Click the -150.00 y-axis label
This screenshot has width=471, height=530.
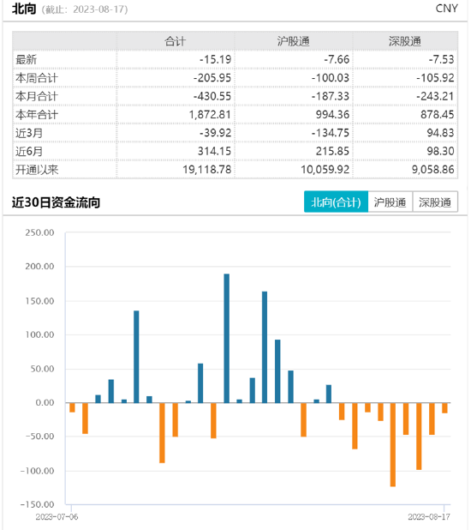coord(37,504)
